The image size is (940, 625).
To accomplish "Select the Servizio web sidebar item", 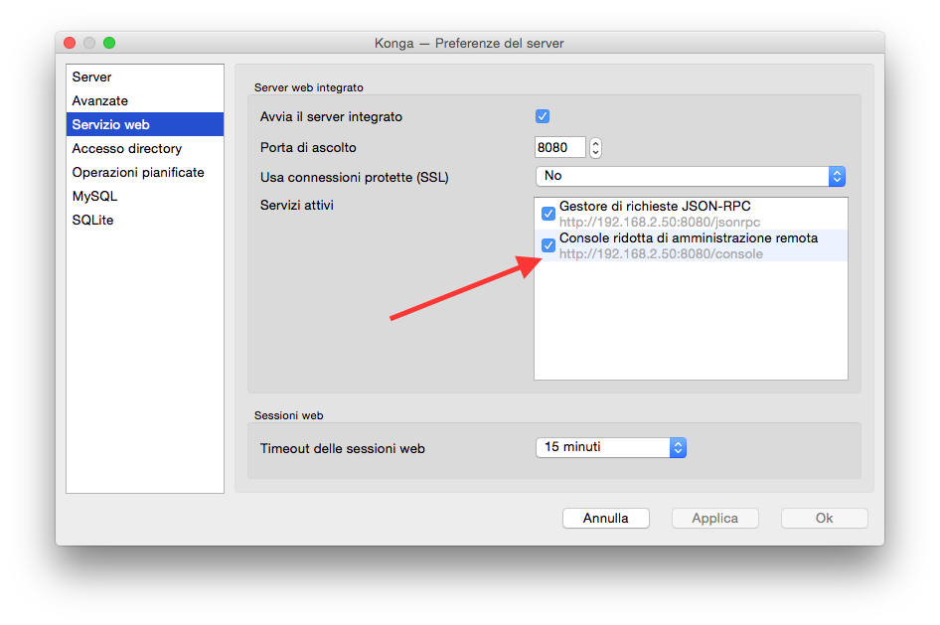I will point(110,125).
